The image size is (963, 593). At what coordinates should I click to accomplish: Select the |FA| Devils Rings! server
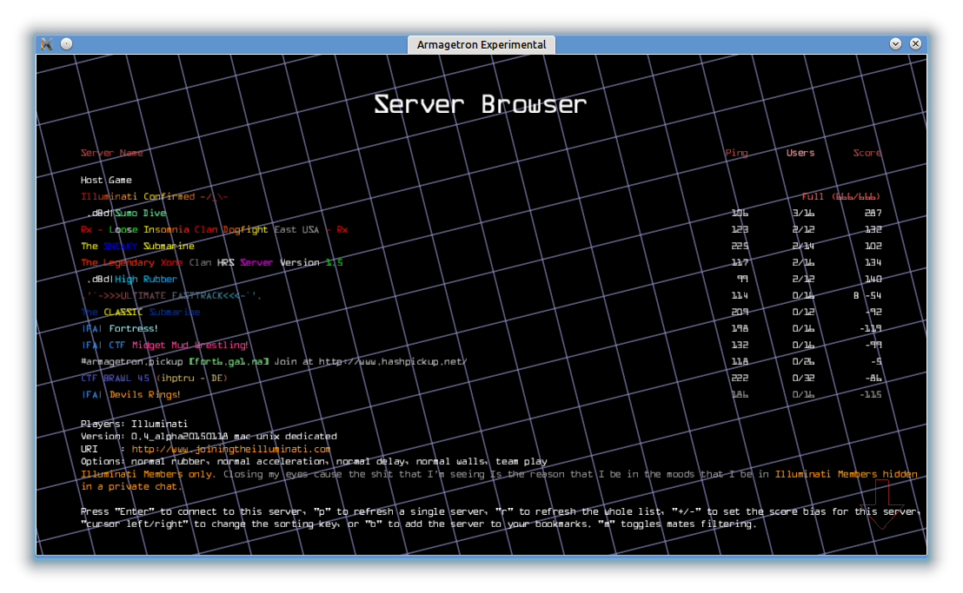pyautogui.click(x=131, y=395)
